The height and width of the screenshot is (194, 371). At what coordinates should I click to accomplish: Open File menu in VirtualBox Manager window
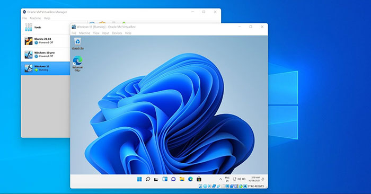[x=24, y=18]
